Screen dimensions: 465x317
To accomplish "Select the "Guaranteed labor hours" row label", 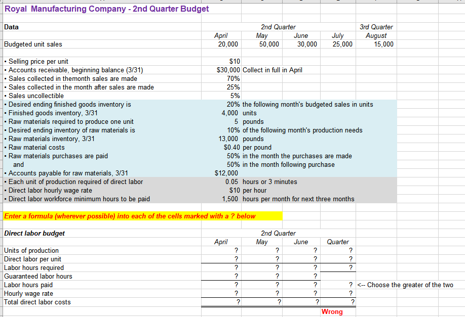I will 38,276.
